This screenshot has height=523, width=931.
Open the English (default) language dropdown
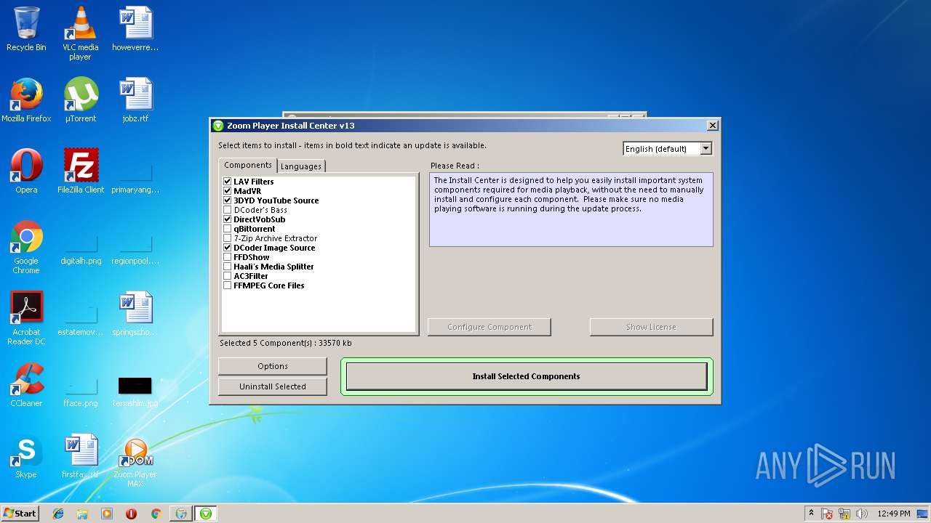tap(668, 149)
